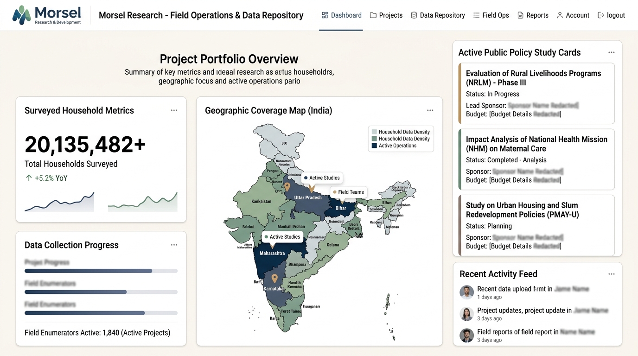The height and width of the screenshot is (356, 638).
Task: Click the Active Studies tooltip above Maharashtra
Action: pyautogui.click(x=282, y=237)
